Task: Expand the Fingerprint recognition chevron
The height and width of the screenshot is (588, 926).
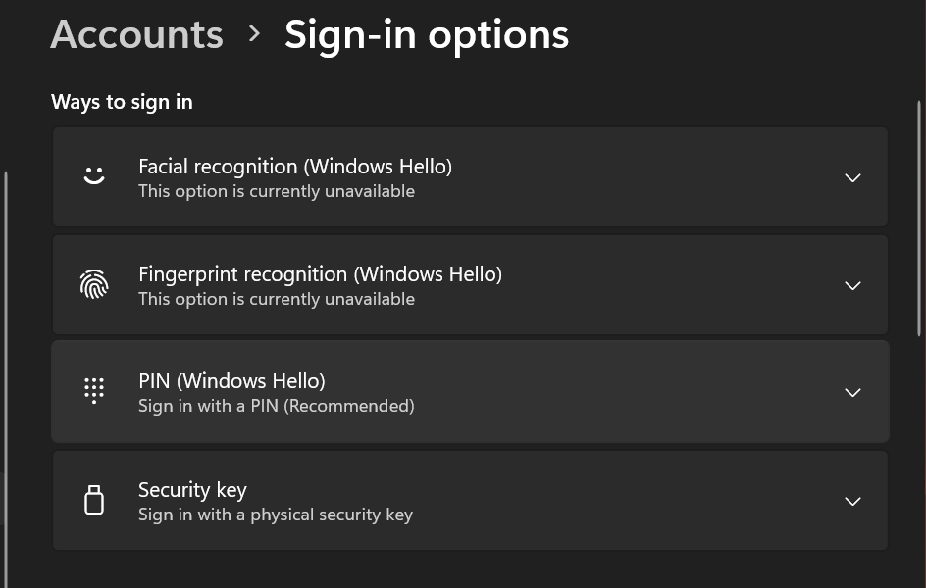Action: pyautogui.click(x=852, y=285)
